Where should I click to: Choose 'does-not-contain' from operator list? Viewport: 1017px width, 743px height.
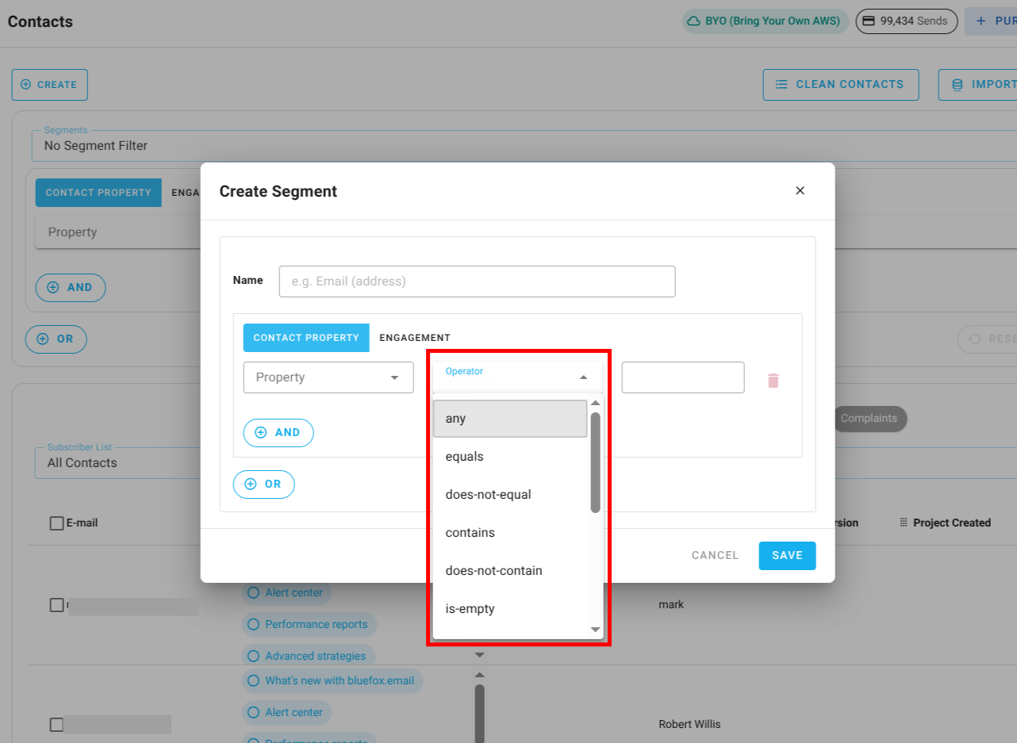(493, 571)
